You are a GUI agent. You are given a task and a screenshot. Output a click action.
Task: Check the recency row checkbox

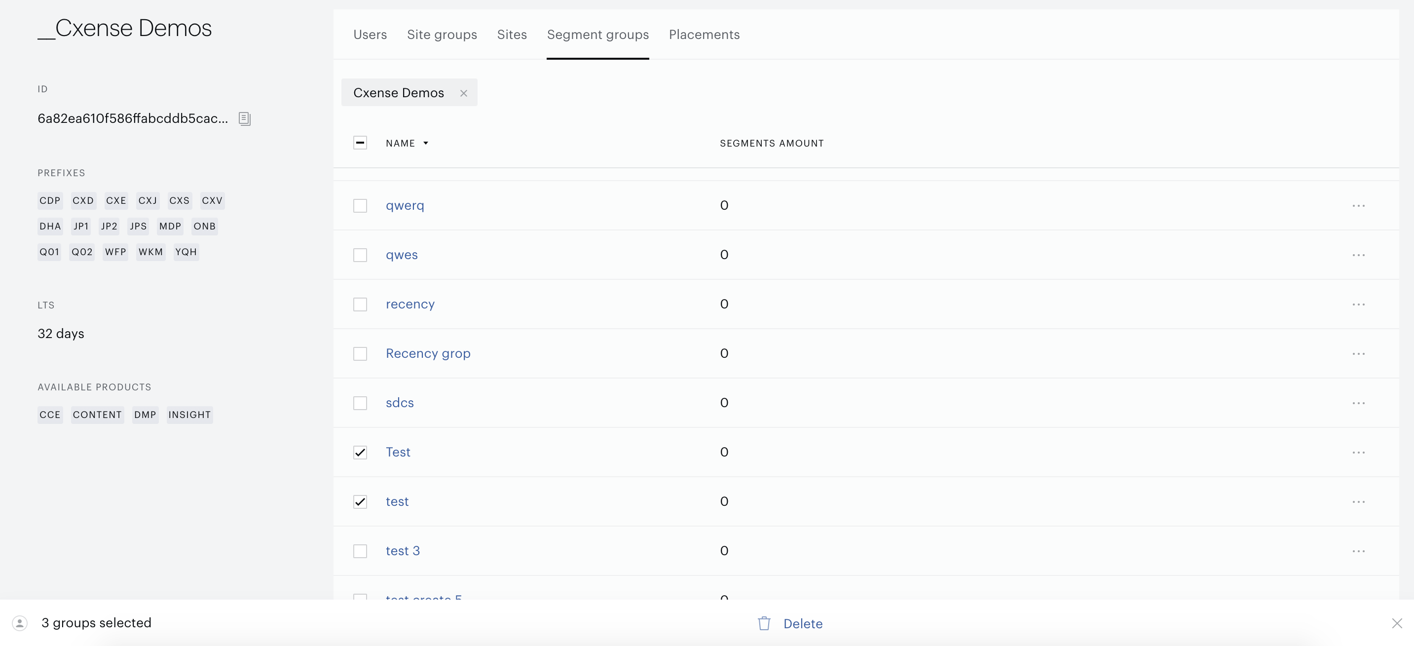[360, 304]
